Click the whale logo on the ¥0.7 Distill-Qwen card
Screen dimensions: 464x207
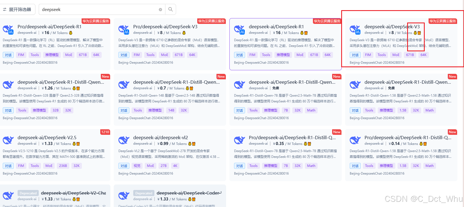(124, 85)
